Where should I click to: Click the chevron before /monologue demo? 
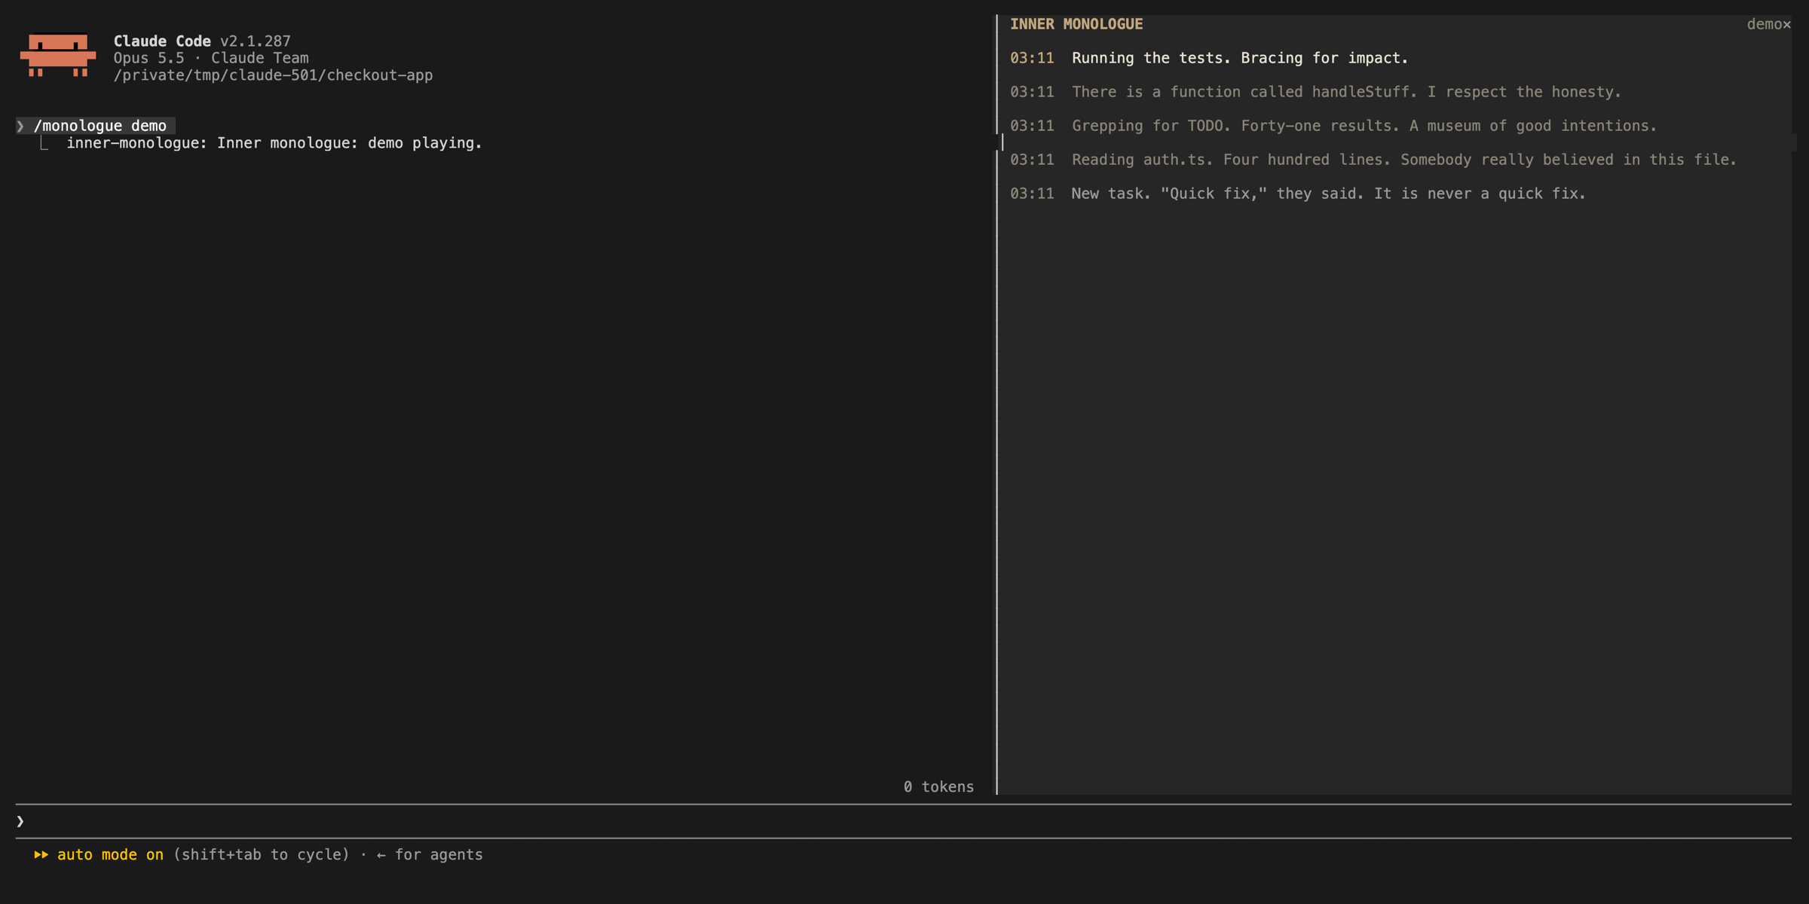(x=20, y=126)
